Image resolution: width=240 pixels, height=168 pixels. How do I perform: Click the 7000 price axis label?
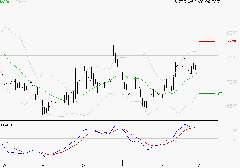point(232,82)
